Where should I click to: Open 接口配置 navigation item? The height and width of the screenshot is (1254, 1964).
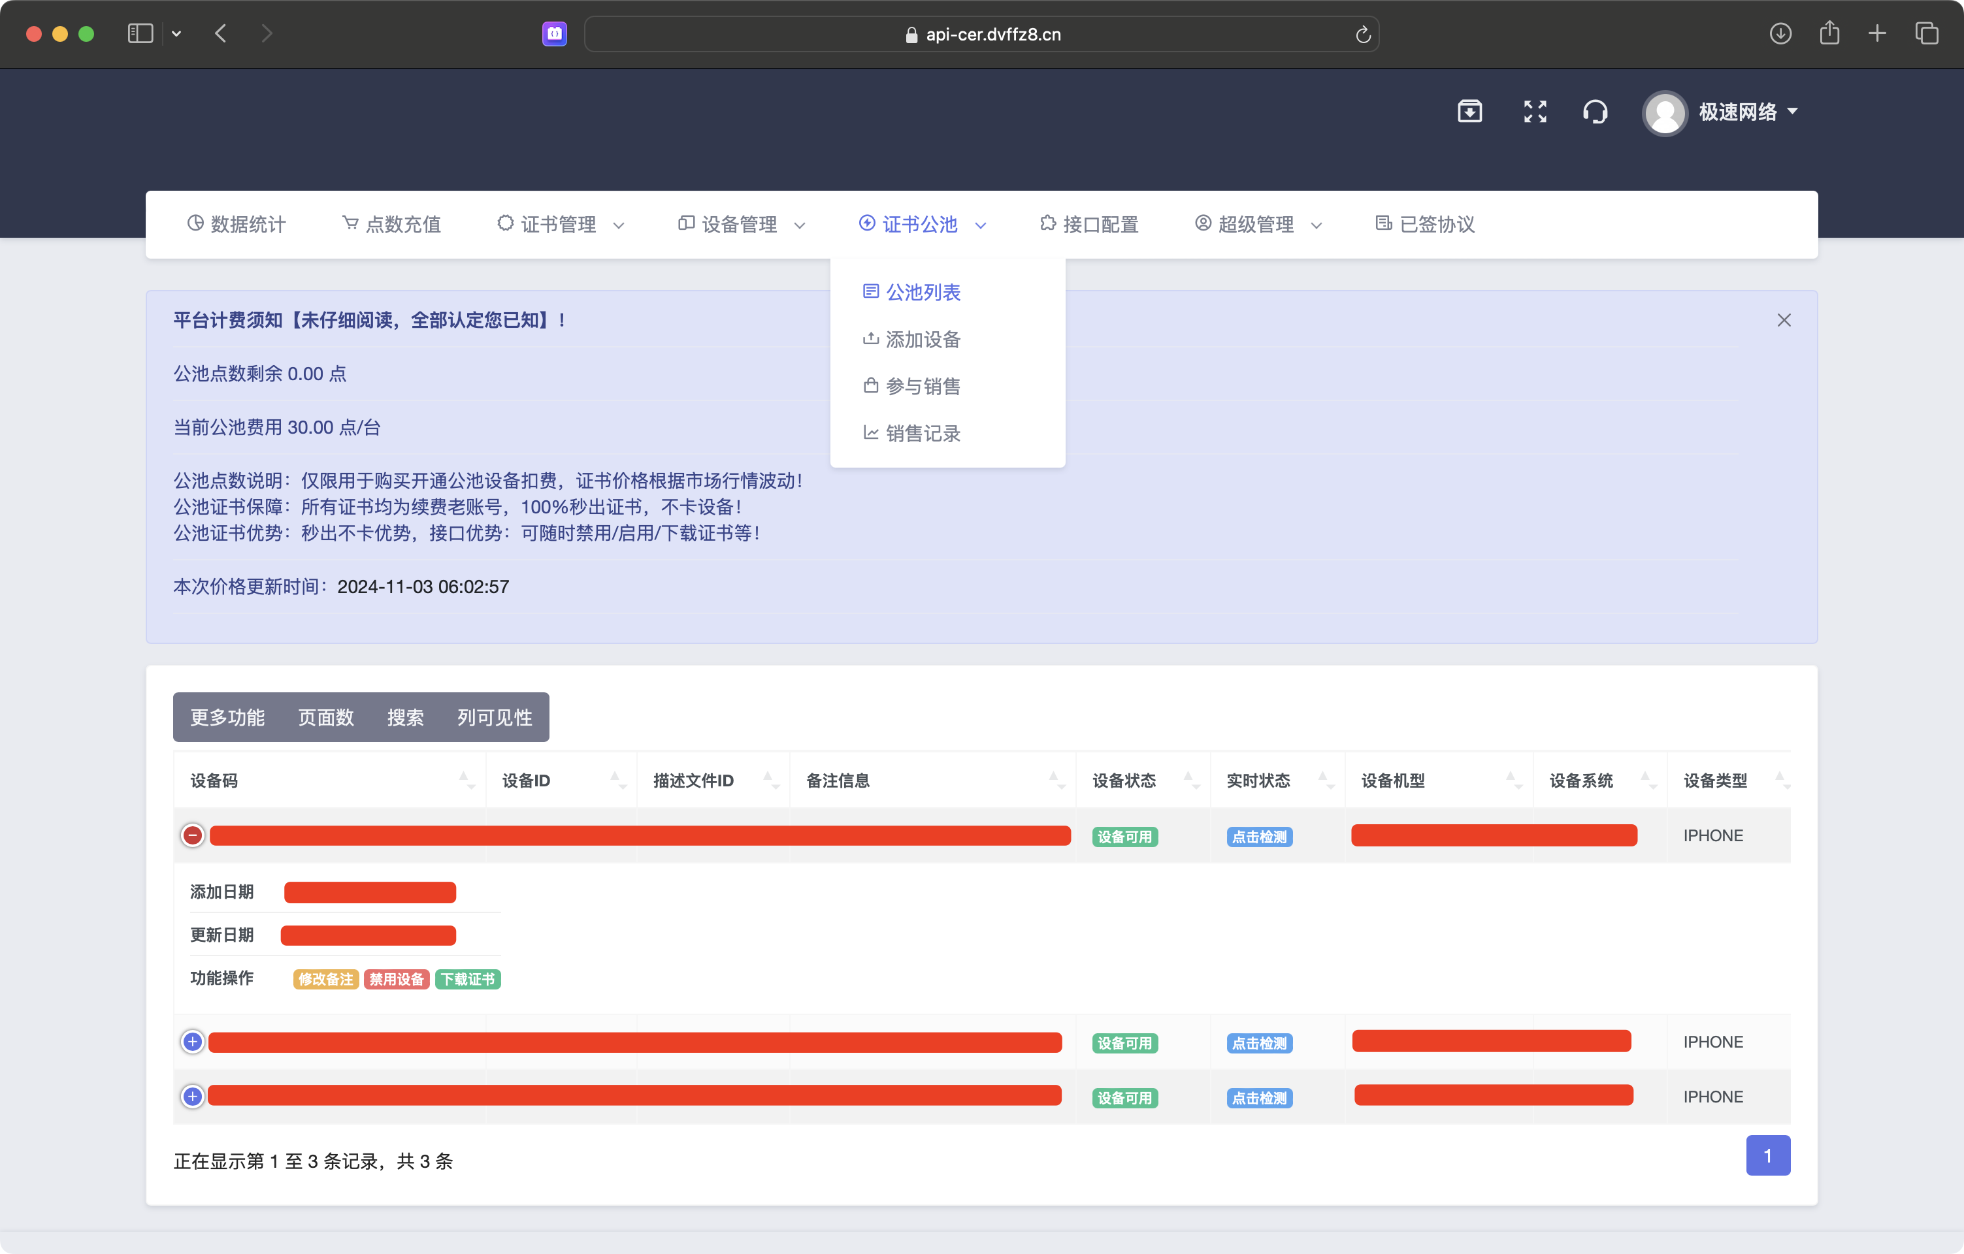[1089, 224]
